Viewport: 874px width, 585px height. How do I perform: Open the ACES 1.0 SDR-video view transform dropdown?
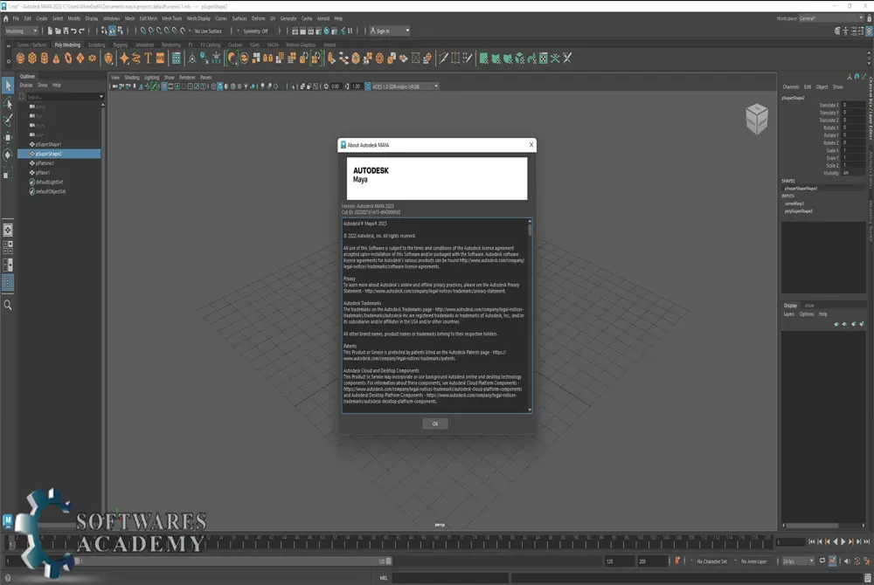pyautogui.click(x=406, y=86)
